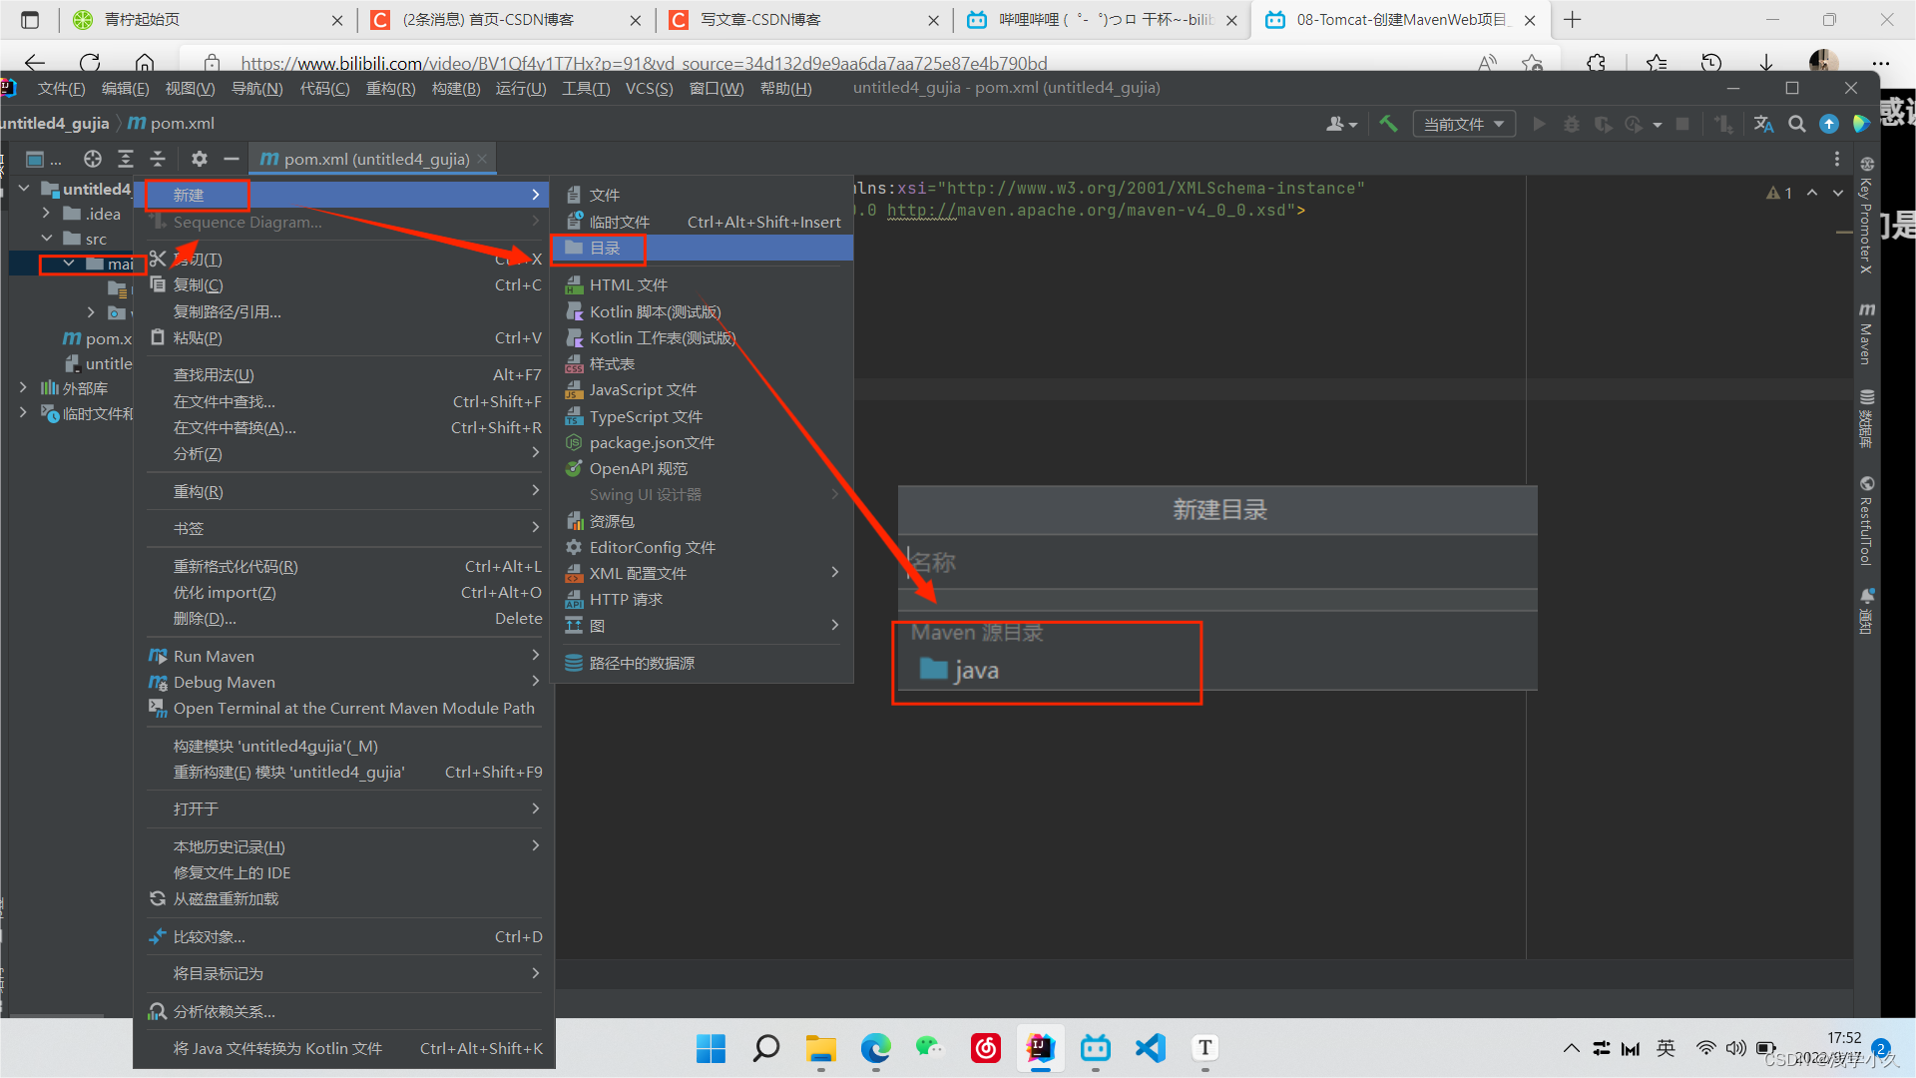Image resolution: width=1916 pixels, height=1078 pixels.
Task: Open the 当前文件 run configuration dropdown
Action: (1463, 124)
